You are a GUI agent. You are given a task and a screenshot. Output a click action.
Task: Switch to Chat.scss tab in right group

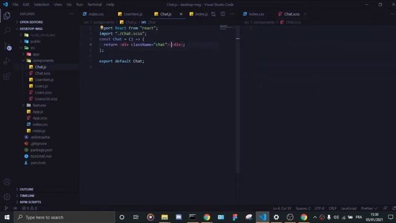(x=291, y=14)
